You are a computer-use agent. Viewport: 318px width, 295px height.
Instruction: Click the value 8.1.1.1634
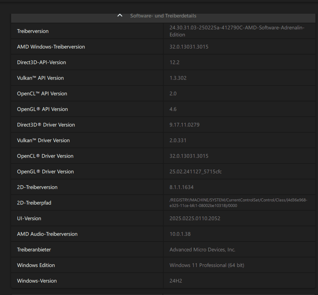tap(181, 187)
